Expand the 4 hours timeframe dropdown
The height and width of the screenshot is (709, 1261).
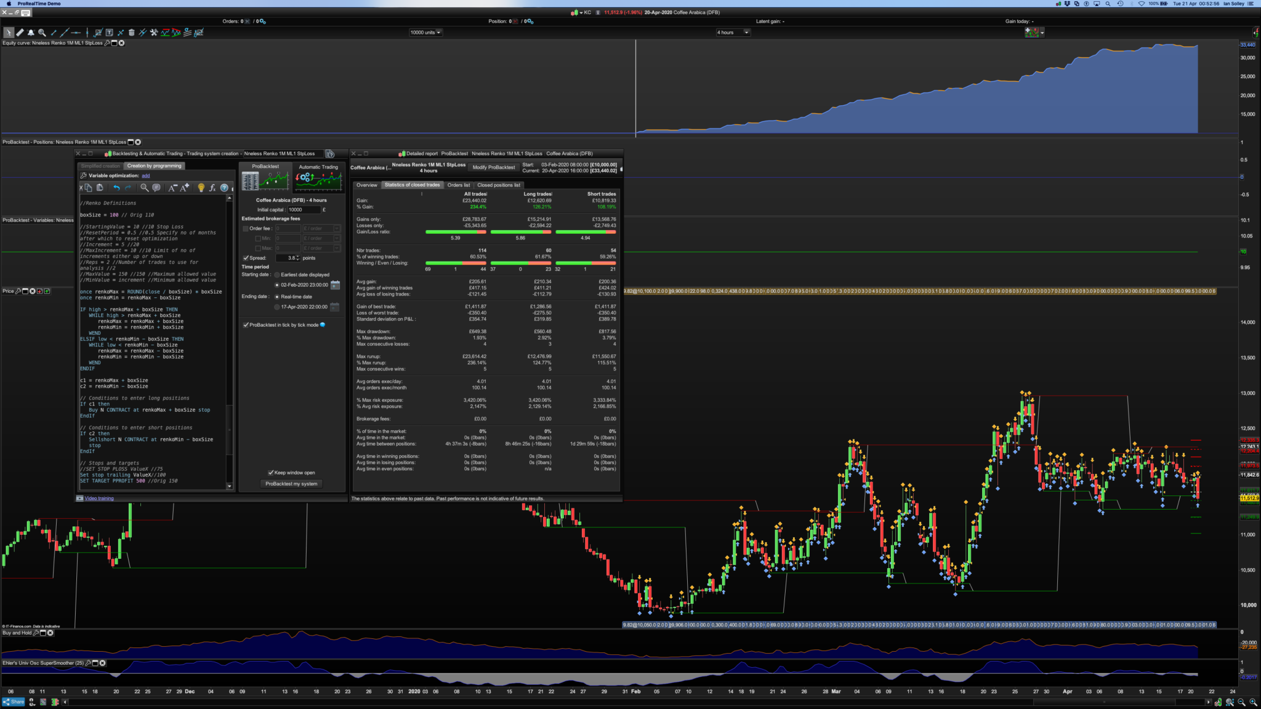(x=746, y=33)
